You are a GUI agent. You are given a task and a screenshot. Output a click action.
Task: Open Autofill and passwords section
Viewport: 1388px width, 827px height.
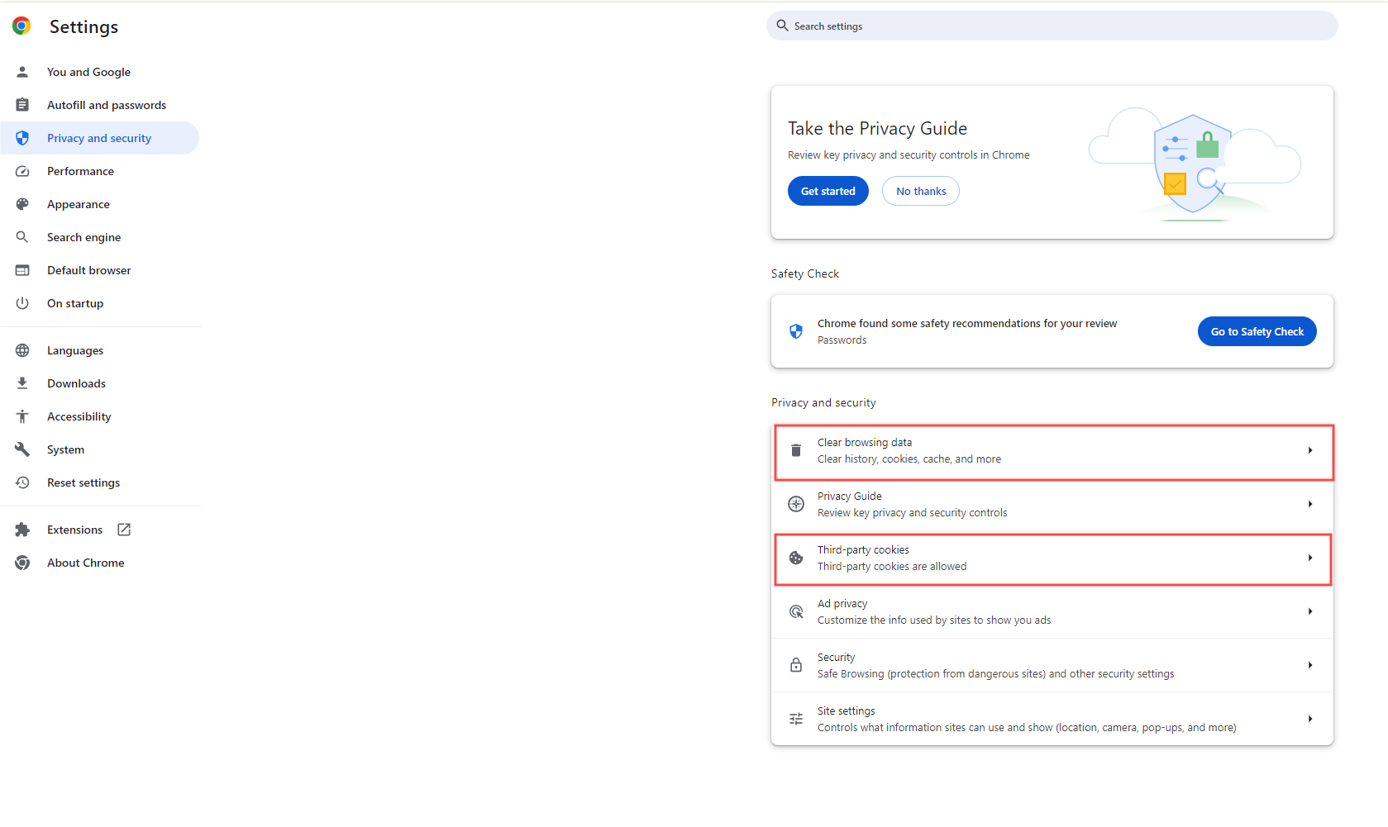pyautogui.click(x=106, y=105)
